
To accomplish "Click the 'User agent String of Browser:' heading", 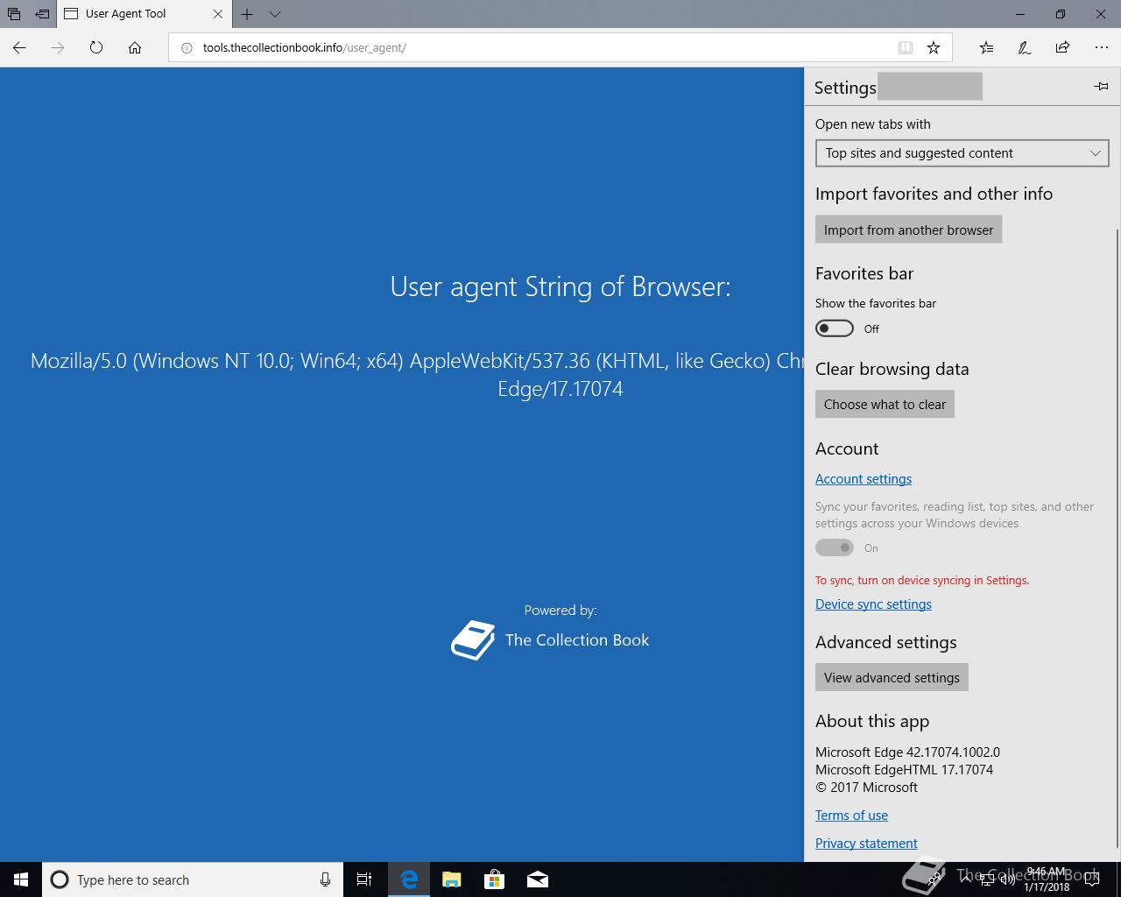I will pyautogui.click(x=560, y=286).
